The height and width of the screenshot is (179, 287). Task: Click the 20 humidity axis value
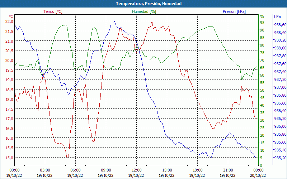[x=262, y=135]
